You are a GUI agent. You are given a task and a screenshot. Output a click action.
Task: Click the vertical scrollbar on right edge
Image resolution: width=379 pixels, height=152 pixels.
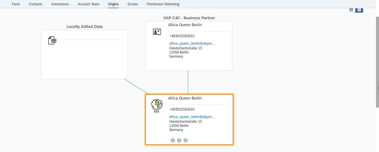[x=377, y=61]
